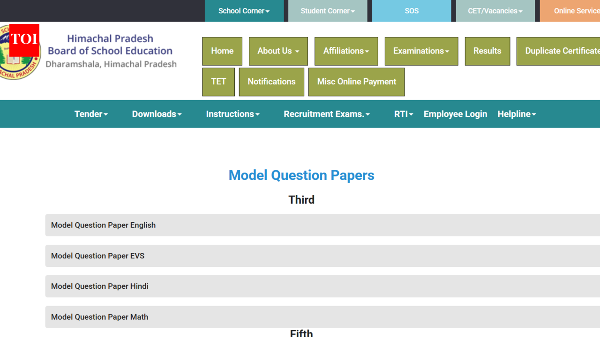
Task: Open the School Corner dropdown
Action: point(244,11)
